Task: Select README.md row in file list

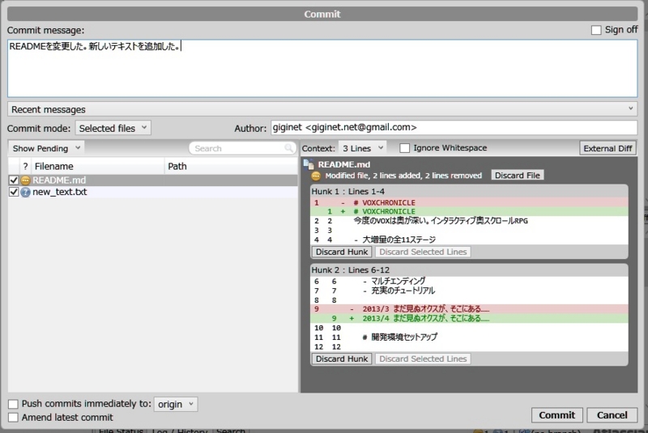Action: tap(152, 180)
